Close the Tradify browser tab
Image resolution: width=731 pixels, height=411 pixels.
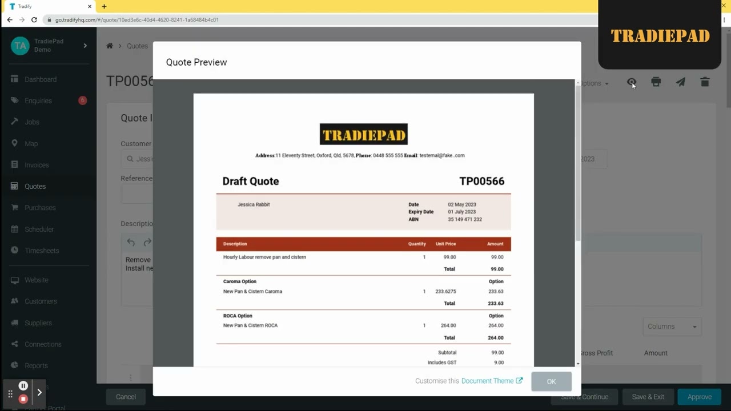(x=90, y=6)
